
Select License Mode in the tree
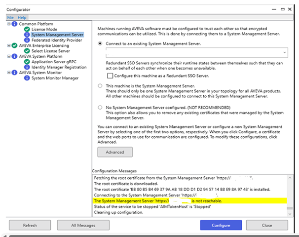tap(44, 29)
